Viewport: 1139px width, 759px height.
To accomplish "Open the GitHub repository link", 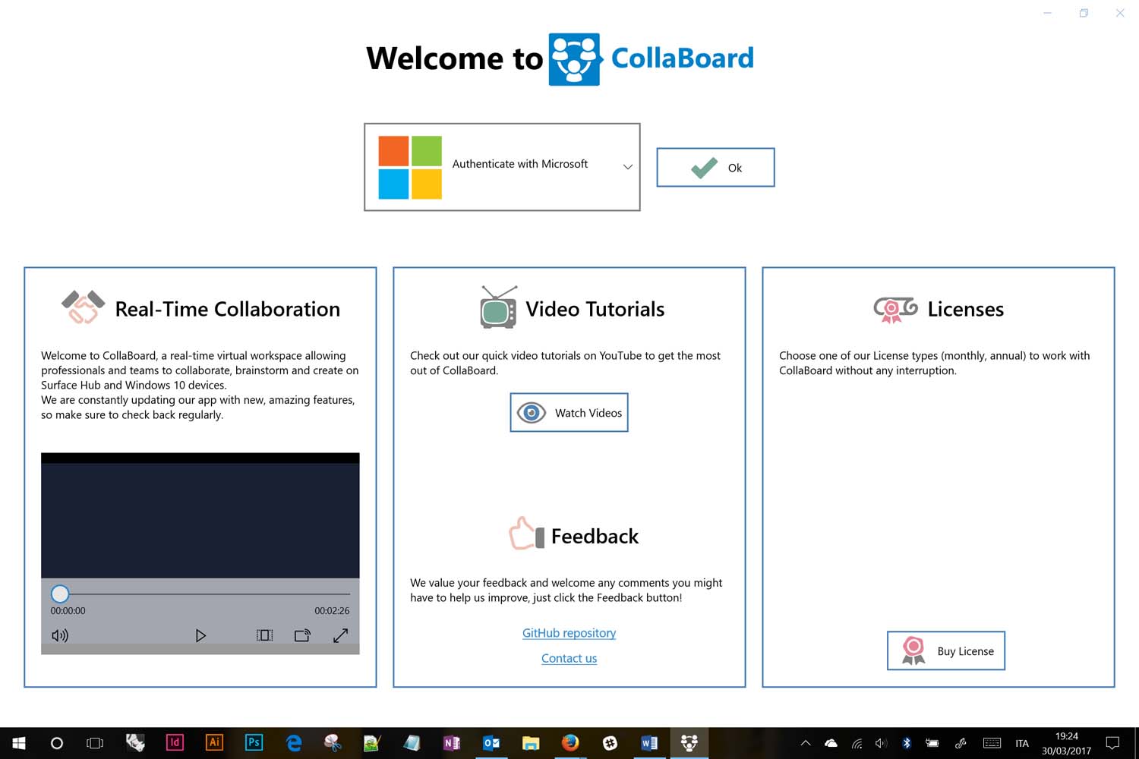I will coord(569,633).
